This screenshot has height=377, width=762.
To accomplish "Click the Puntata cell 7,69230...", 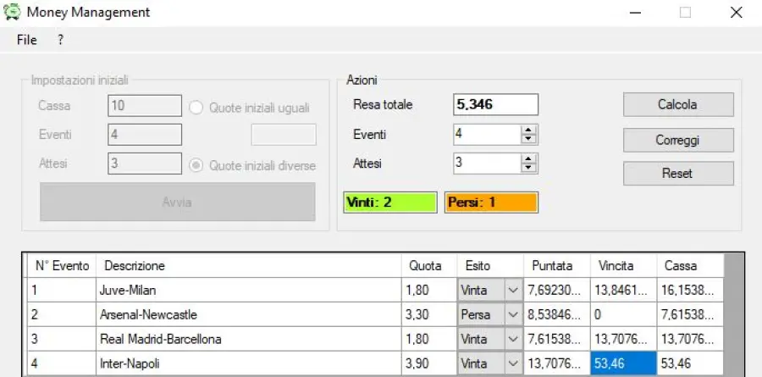I will pos(557,291).
